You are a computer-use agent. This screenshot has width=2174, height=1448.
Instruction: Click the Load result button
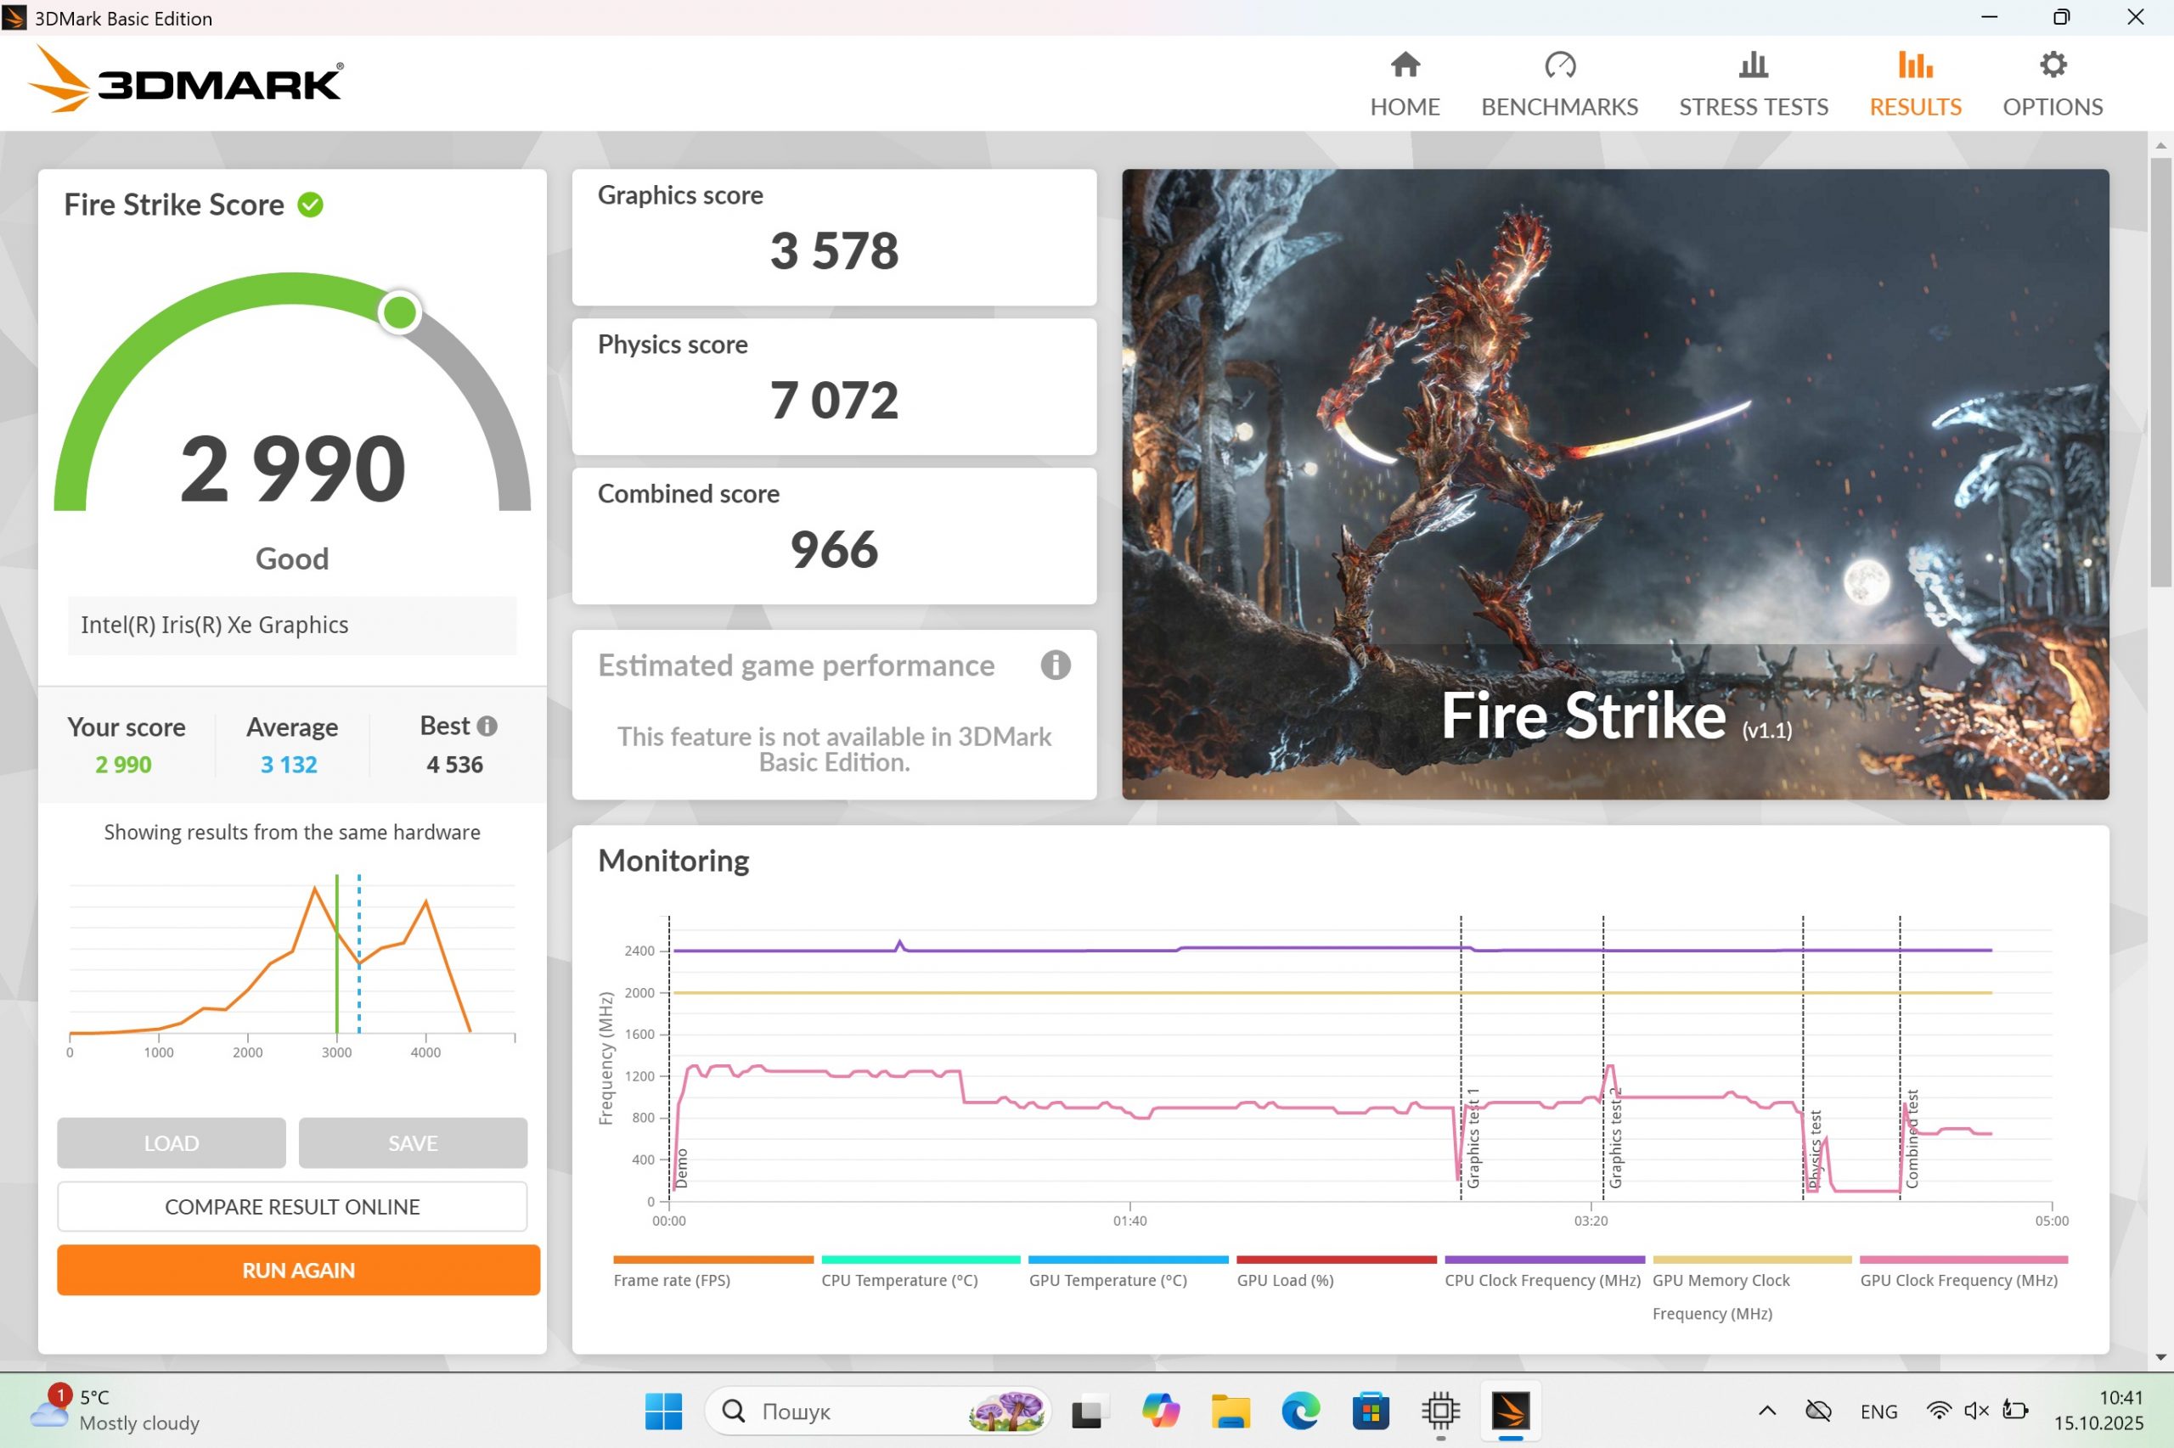(171, 1143)
